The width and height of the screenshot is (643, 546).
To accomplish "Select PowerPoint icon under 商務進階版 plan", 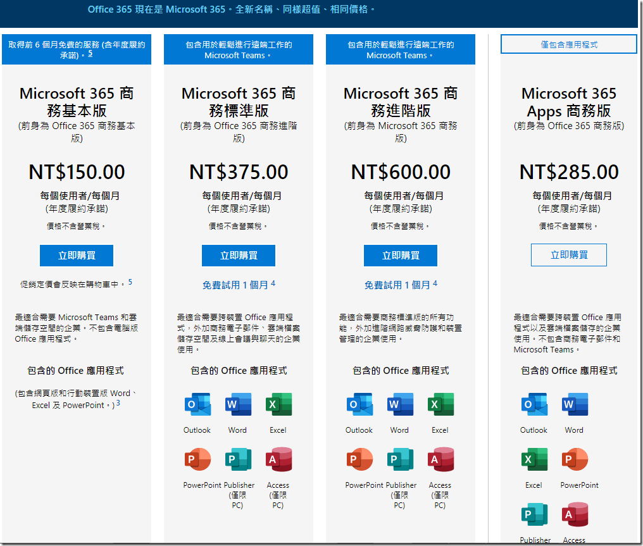I will 359,459.
